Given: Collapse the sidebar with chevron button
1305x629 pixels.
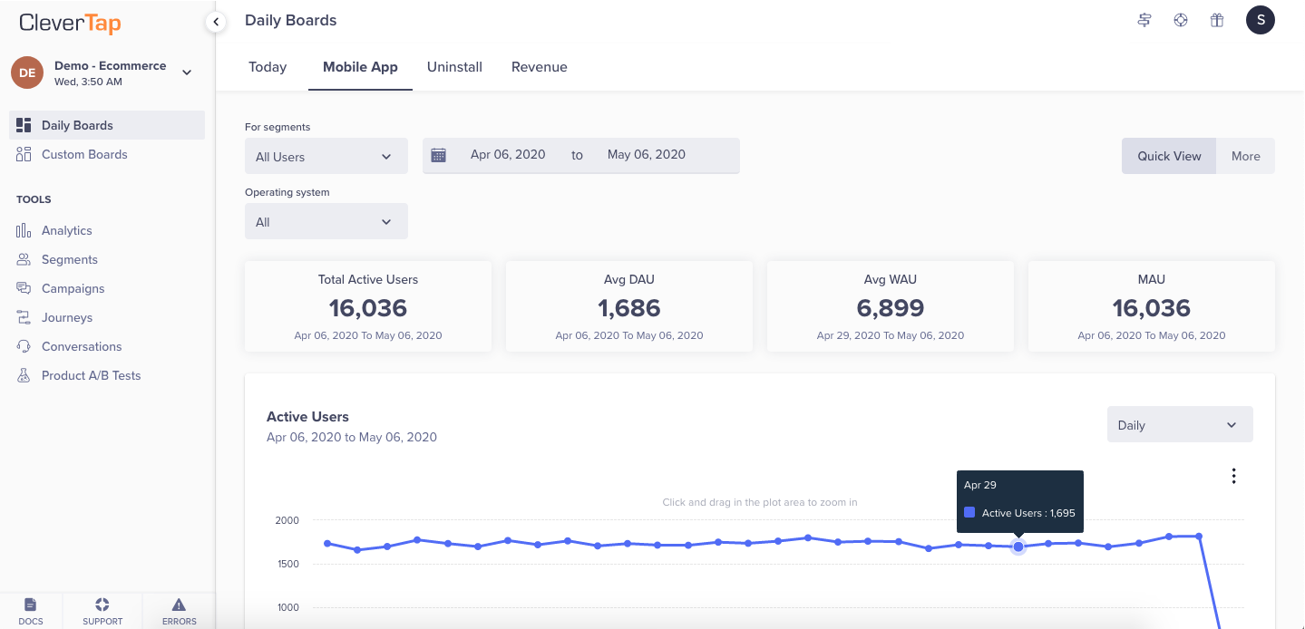Looking at the screenshot, I should (x=216, y=21).
